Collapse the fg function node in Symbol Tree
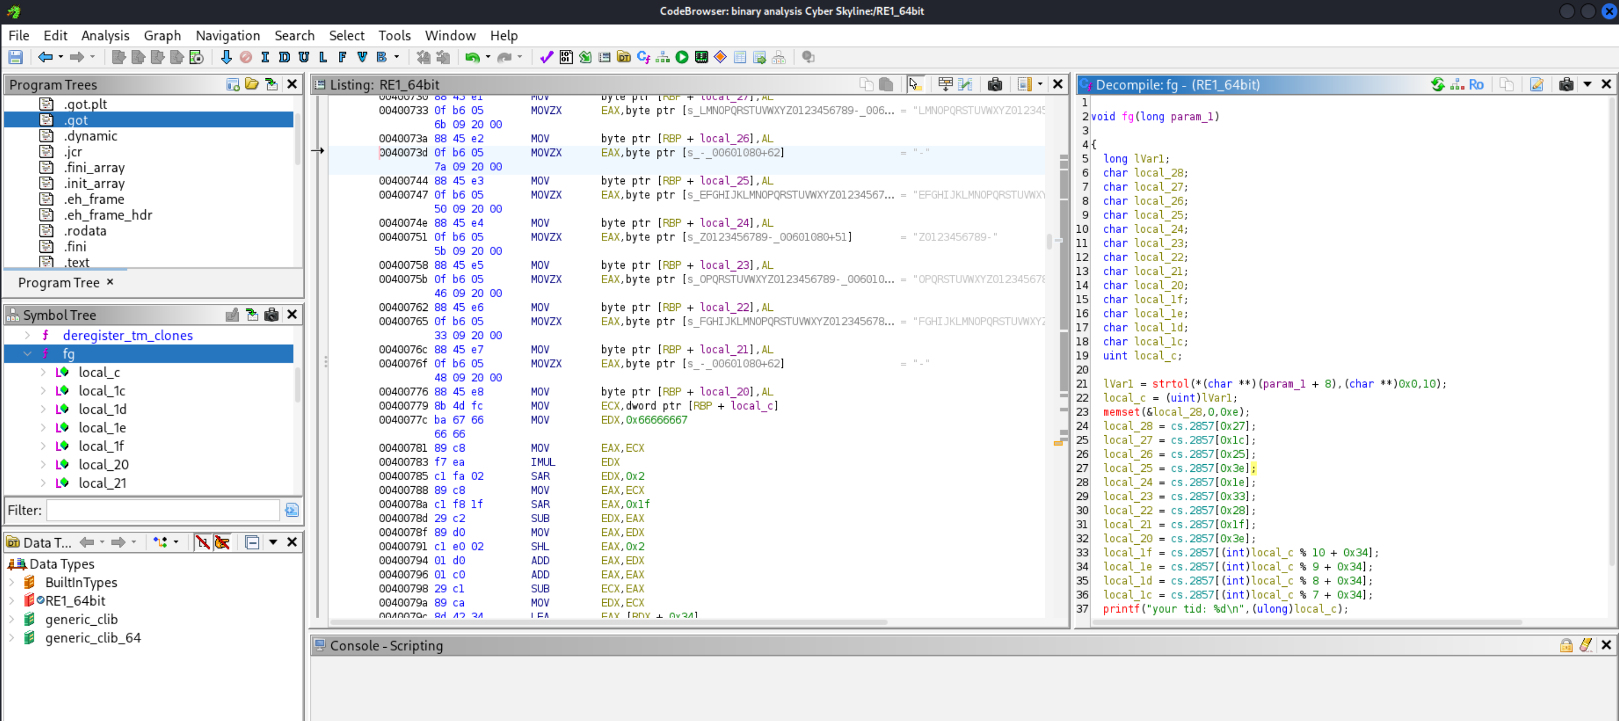 tap(28, 354)
